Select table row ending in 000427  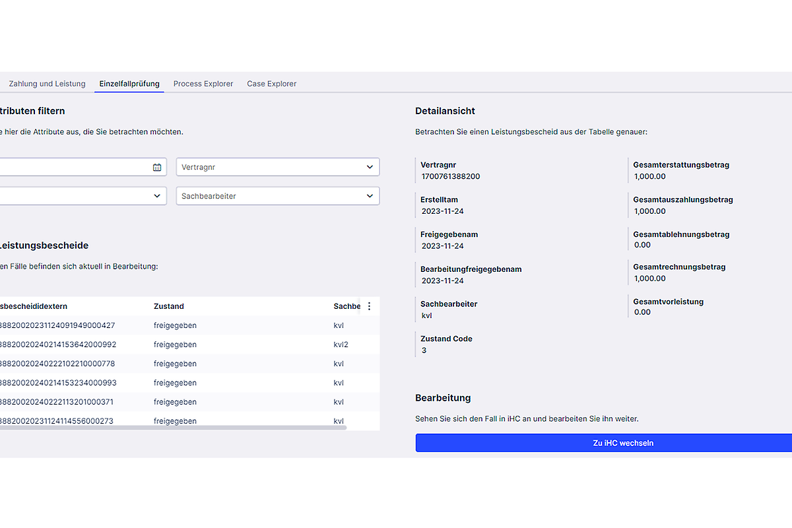58,325
